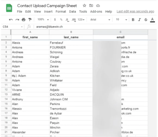Activate the paint format tool
This screenshot has width=158, height=137.
[30, 19]
